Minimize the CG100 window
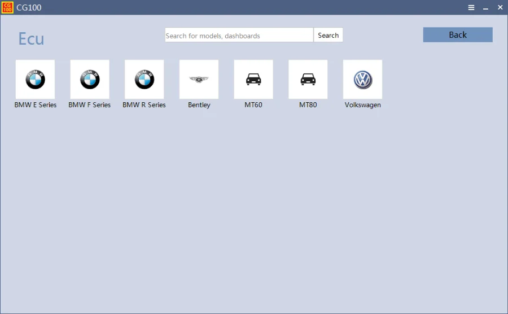Screen dimensions: 508x314 point(485,7)
